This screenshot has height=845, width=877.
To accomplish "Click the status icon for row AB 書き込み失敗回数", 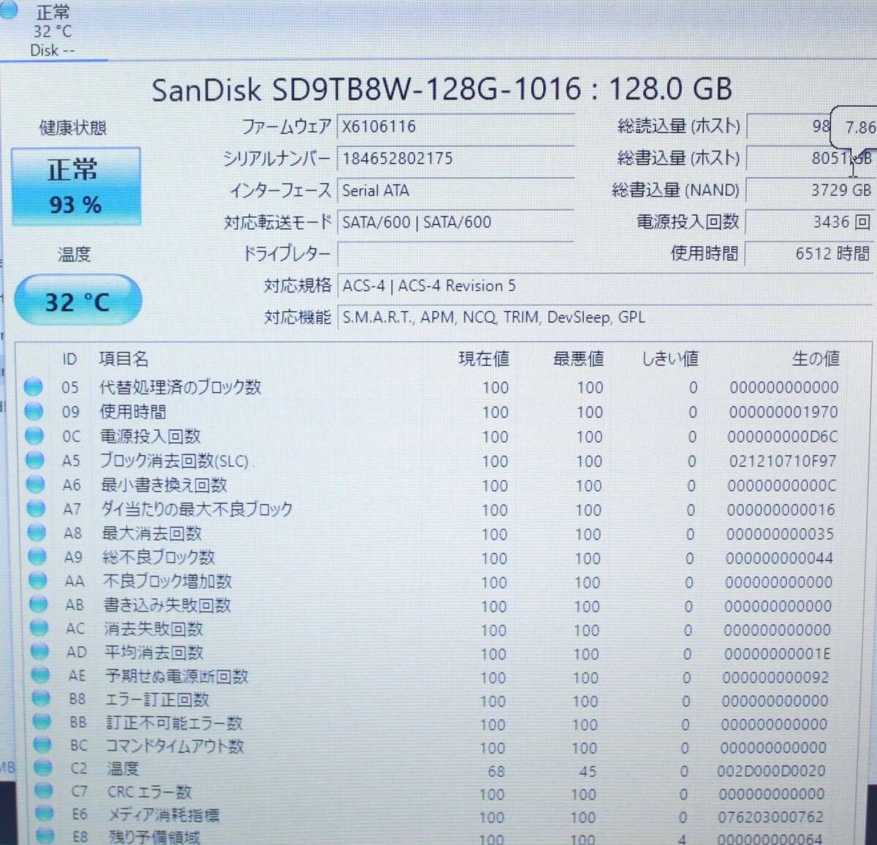I will tap(39, 604).
